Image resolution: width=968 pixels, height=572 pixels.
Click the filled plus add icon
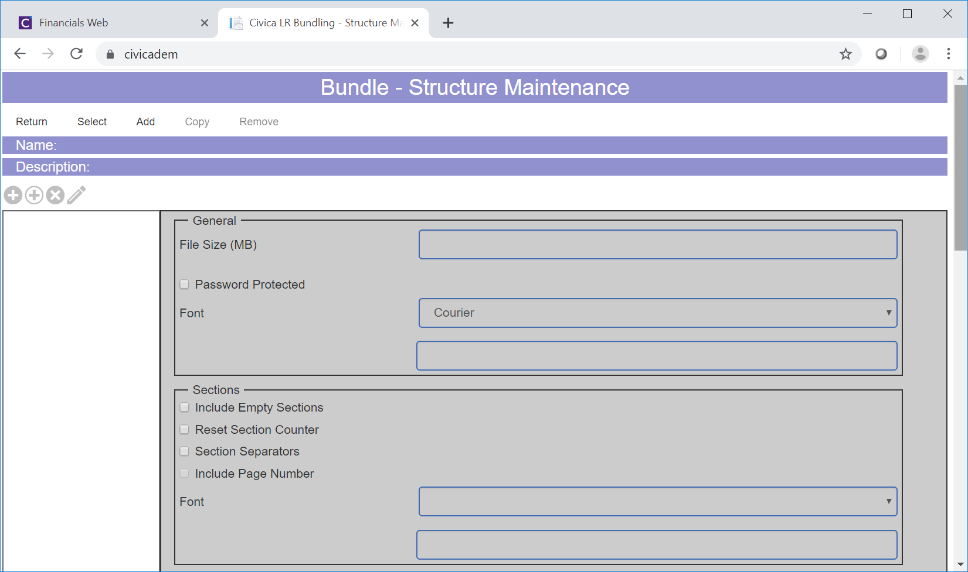click(13, 195)
